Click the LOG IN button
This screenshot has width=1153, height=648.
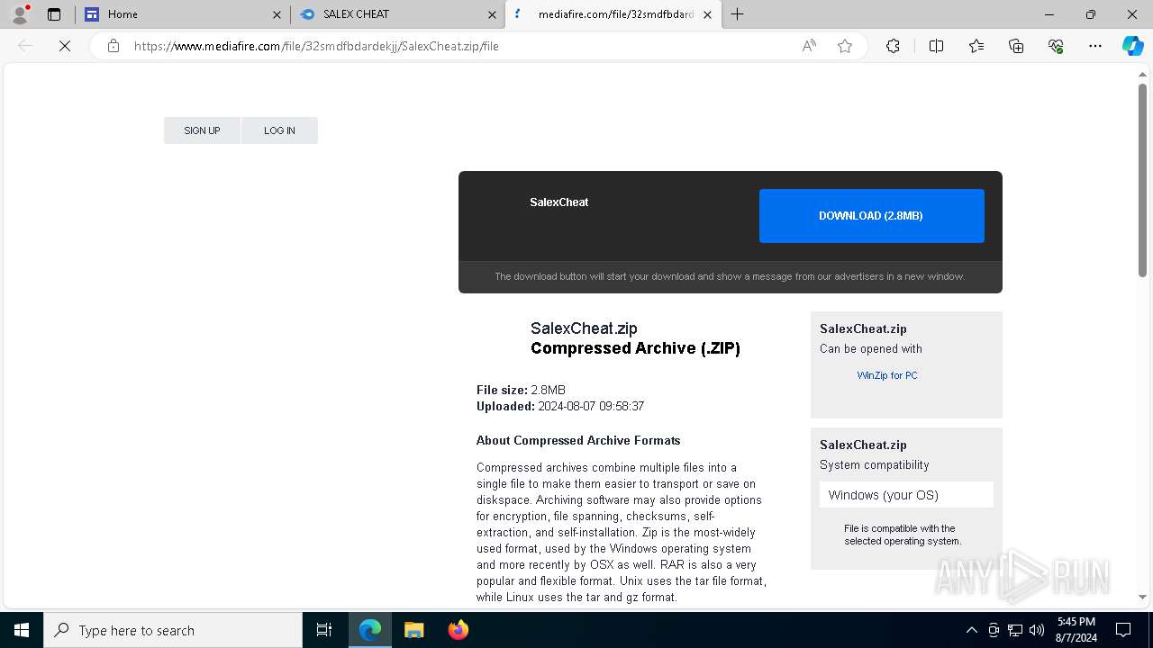coord(279,130)
